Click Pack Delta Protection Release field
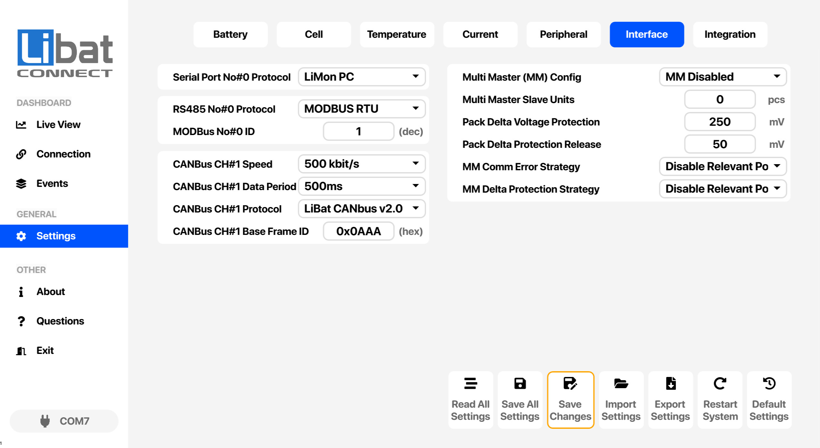 [x=720, y=144]
